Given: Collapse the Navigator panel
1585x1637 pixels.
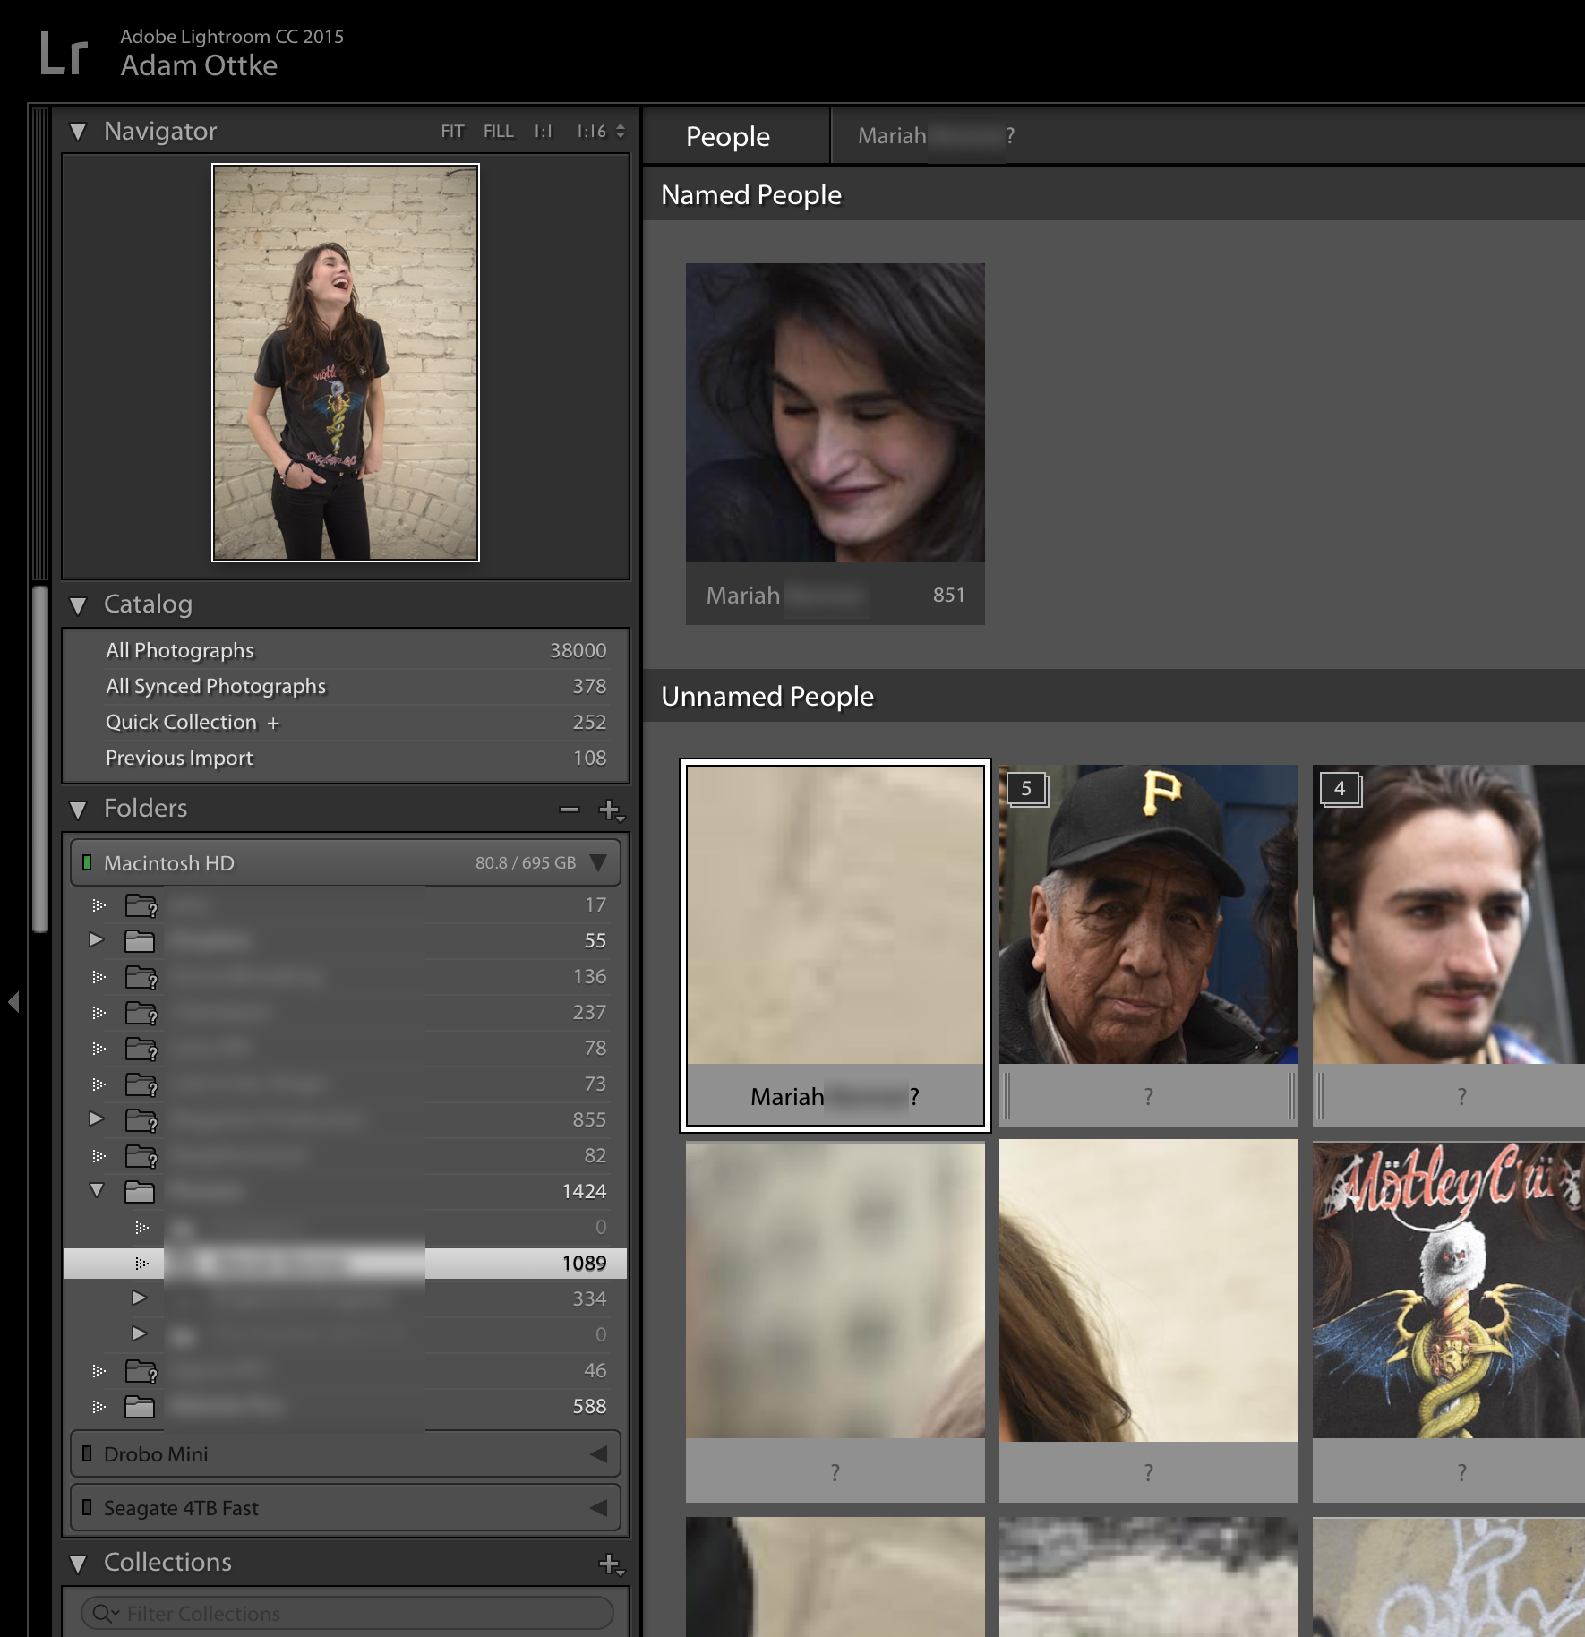Looking at the screenshot, I should (79, 132).
